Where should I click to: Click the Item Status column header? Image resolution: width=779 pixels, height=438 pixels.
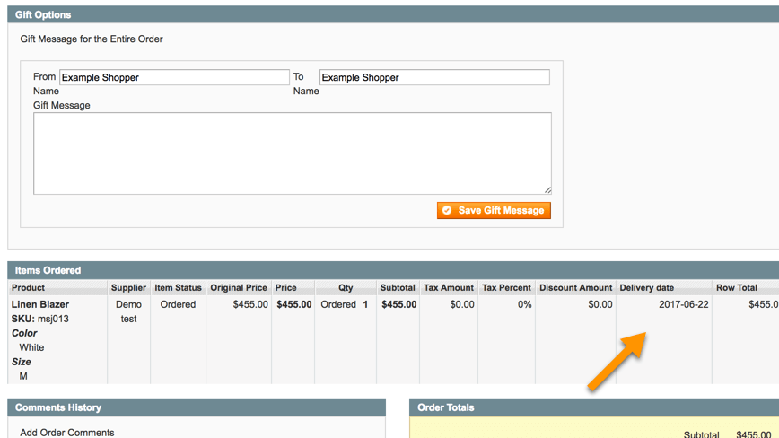[x=178, y=288]
